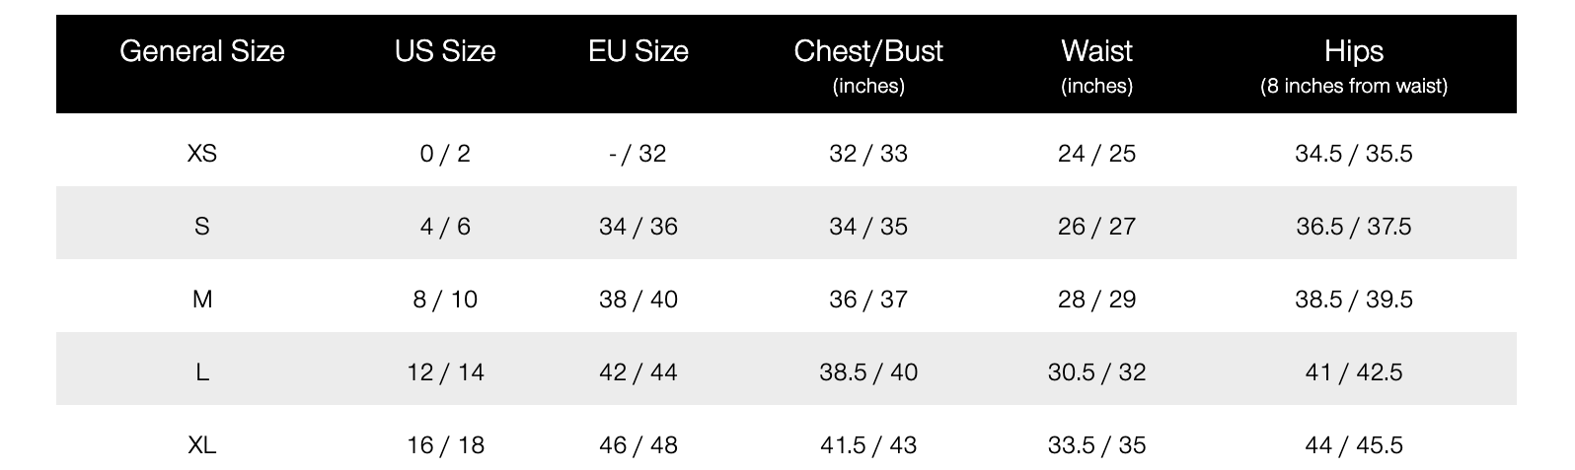Click the hips value 44 / 45.5
Image resolution: width=1575 pixels, height=470 pixels.
[1354, 445]
